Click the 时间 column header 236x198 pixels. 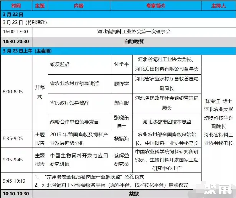(17, 7)
